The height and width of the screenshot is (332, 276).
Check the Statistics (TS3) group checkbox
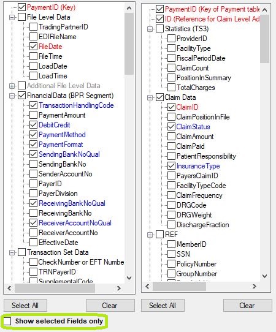pyautogui.click(x=159, y=29)
